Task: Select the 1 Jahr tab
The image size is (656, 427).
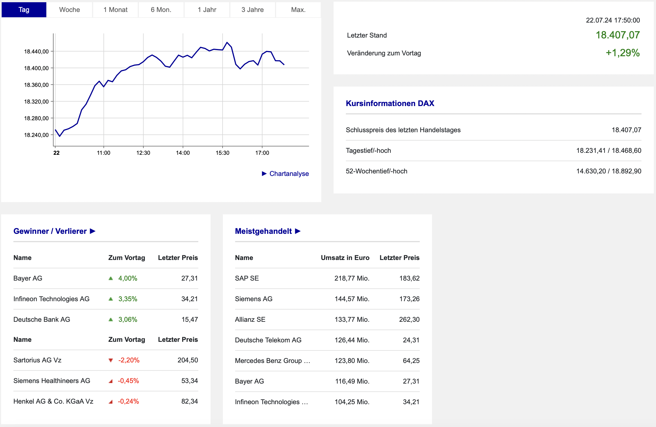Action: pyautogui.click(x=207, y=10)
